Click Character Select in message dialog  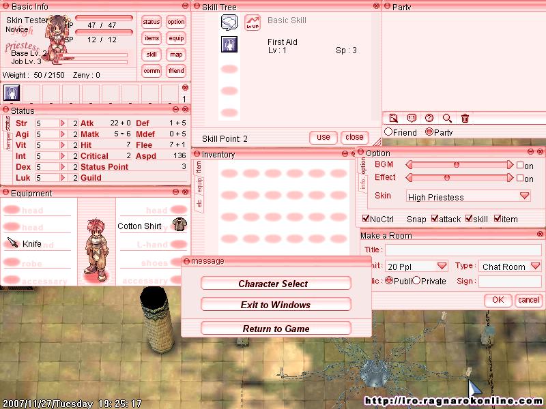[276, 283]
